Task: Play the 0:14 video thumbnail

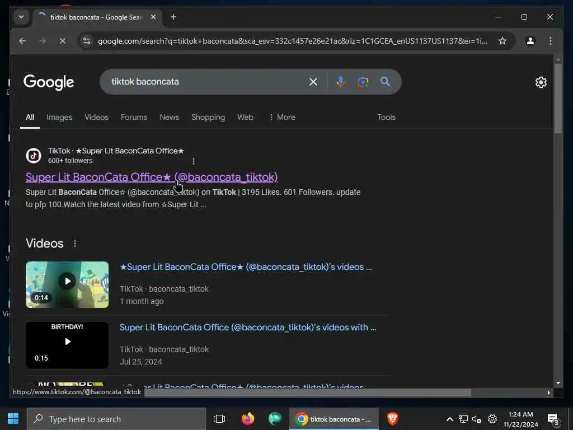Action: click(67, 284)
